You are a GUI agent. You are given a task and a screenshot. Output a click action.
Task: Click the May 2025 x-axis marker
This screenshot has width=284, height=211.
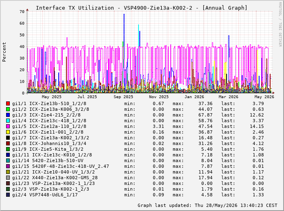[x=52, y=97]
